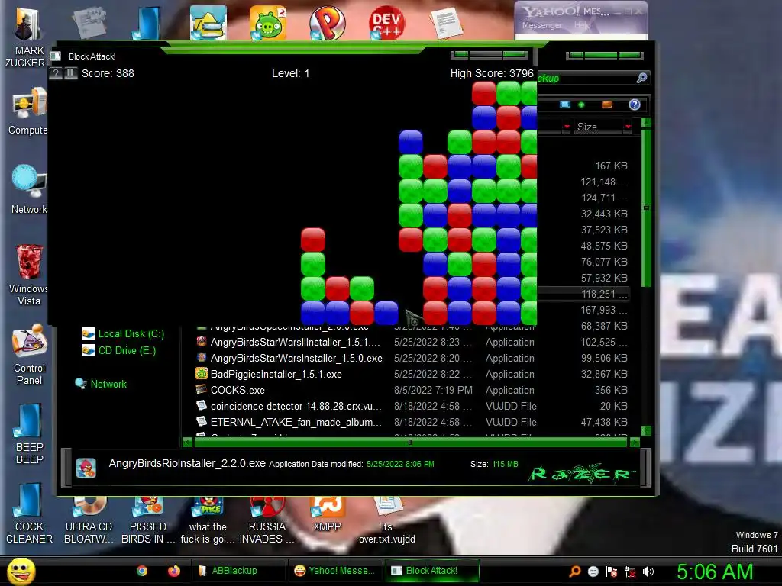This screenshot has width=782, height=586.
Task: Open Block Attack help question-mark button
Action: pos(57,74)
